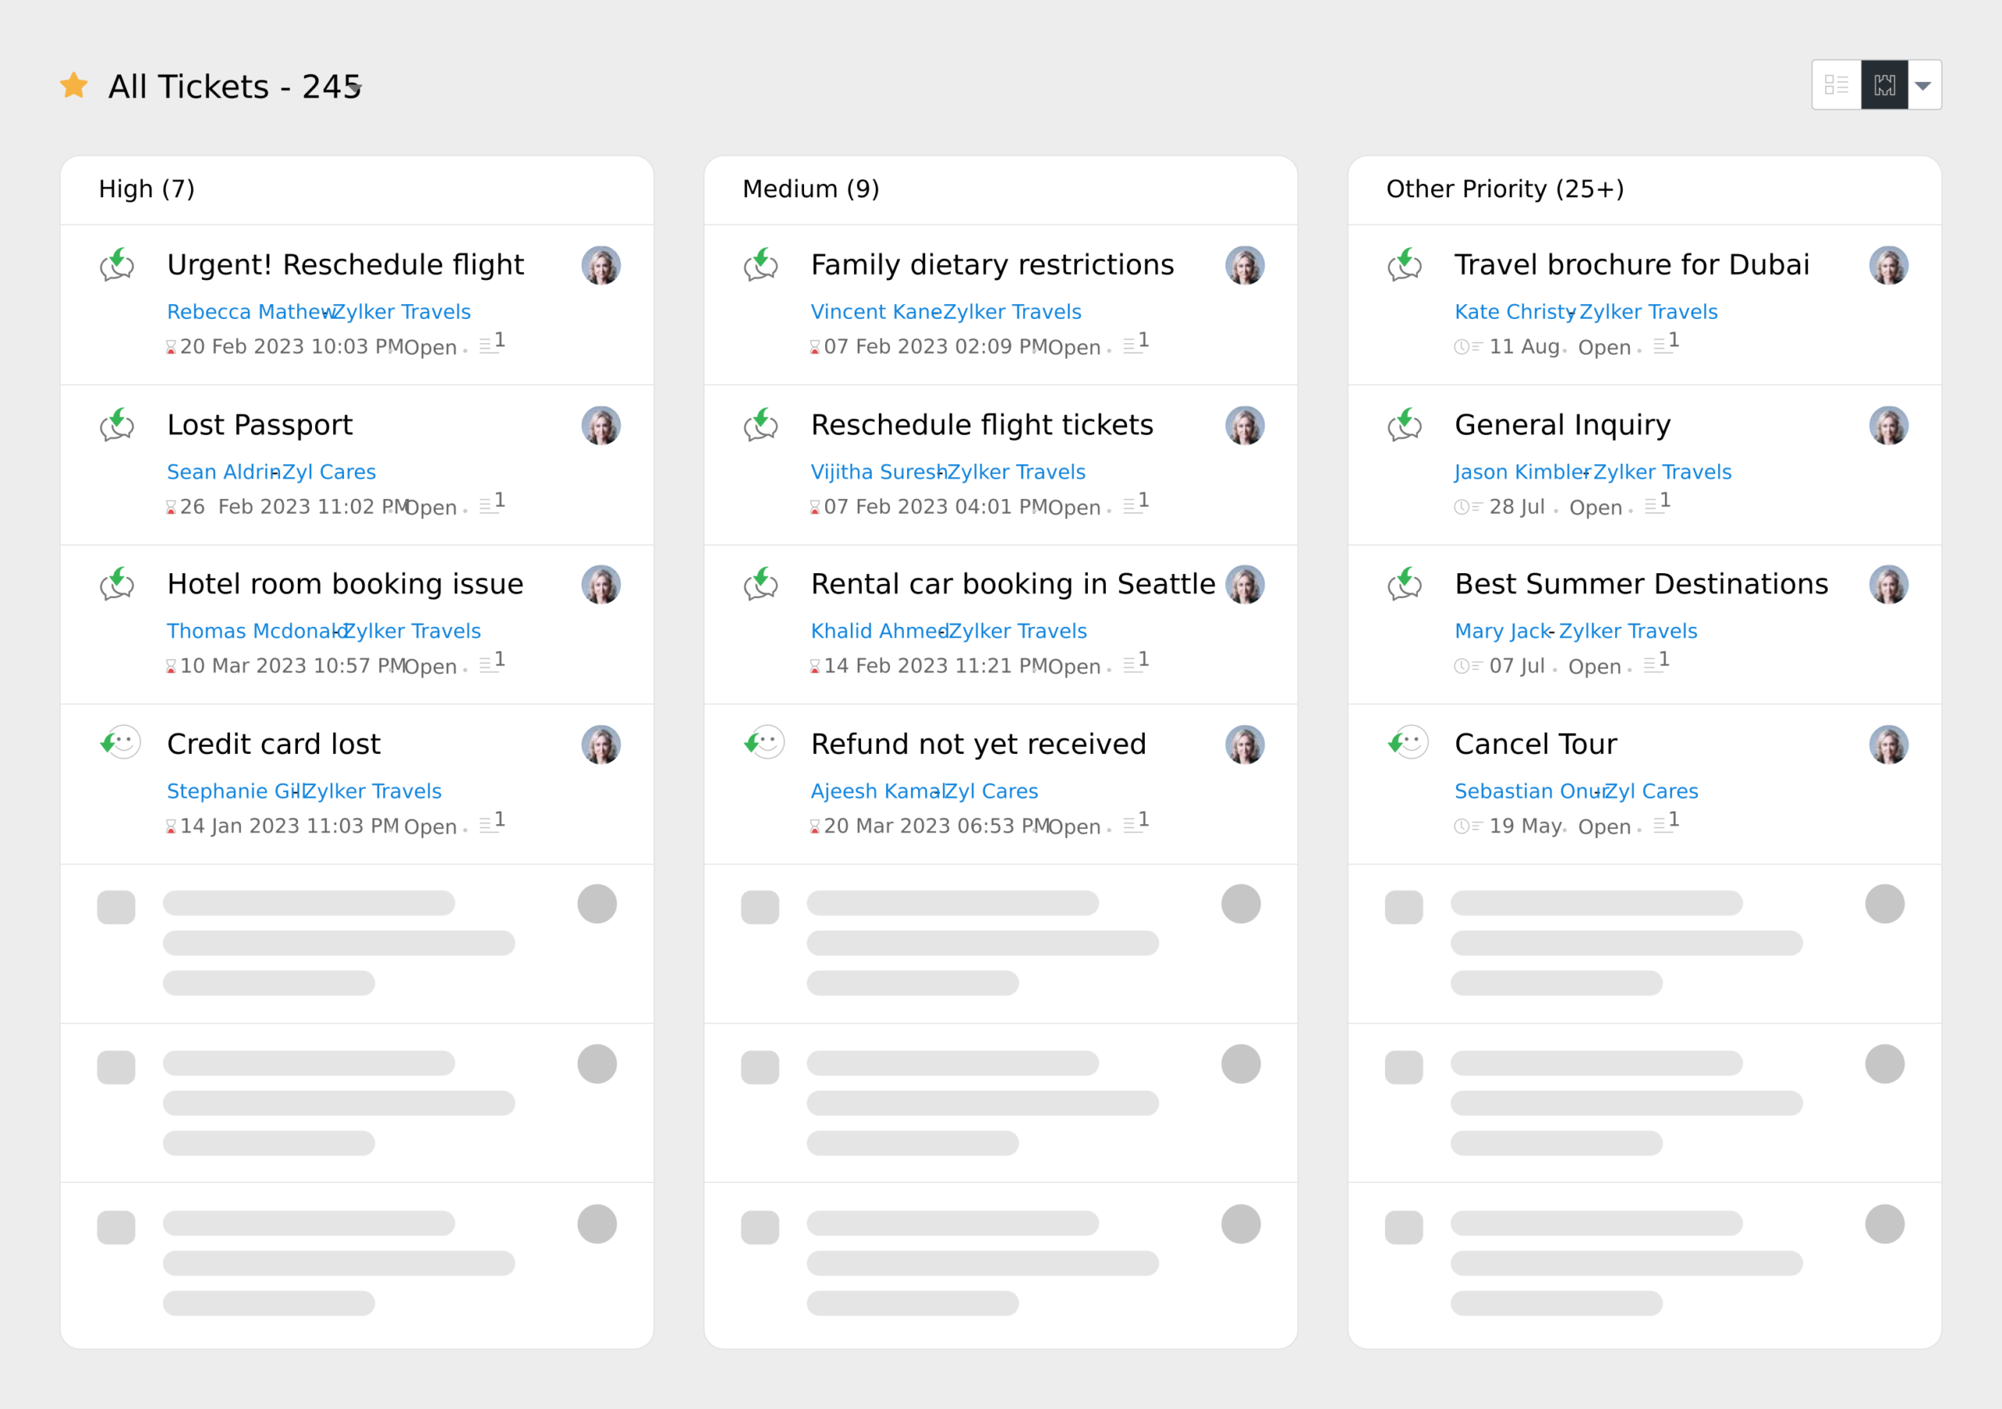
Task: Switch to list view layout icon
Action: tap(1836, 84)
